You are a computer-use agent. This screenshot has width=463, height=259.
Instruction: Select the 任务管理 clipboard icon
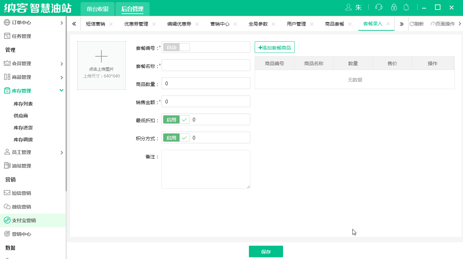[8, 36]
